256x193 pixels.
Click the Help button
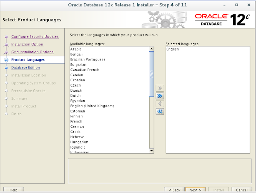[14, 190]
